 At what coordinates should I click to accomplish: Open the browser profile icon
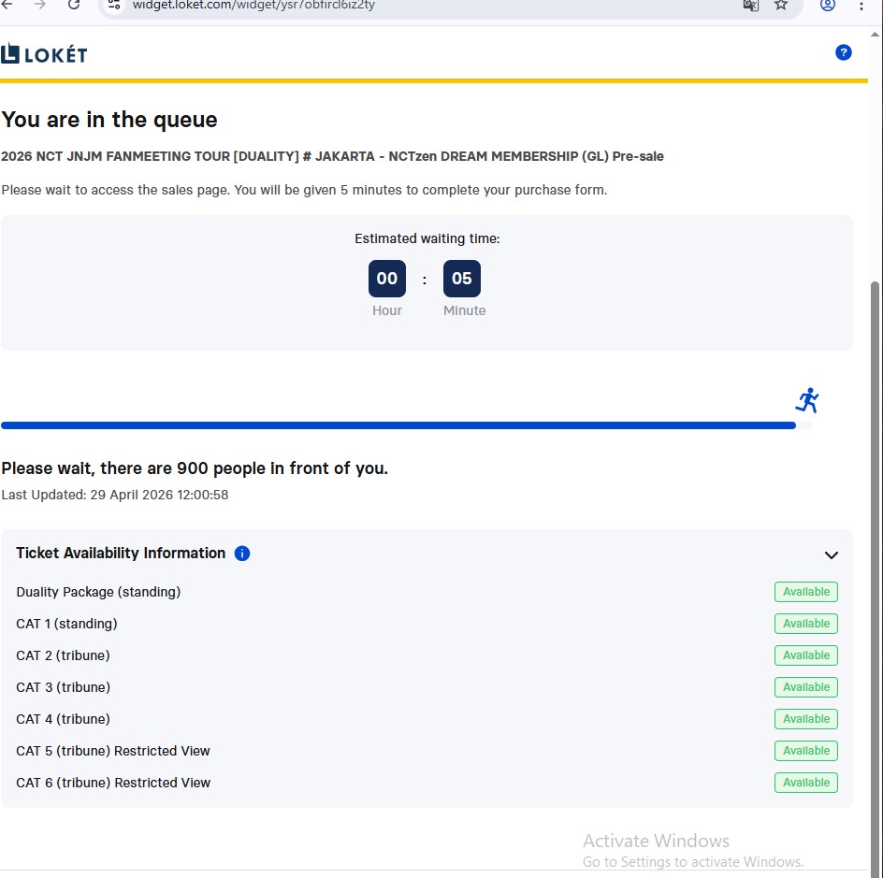(x=827, y=5)
